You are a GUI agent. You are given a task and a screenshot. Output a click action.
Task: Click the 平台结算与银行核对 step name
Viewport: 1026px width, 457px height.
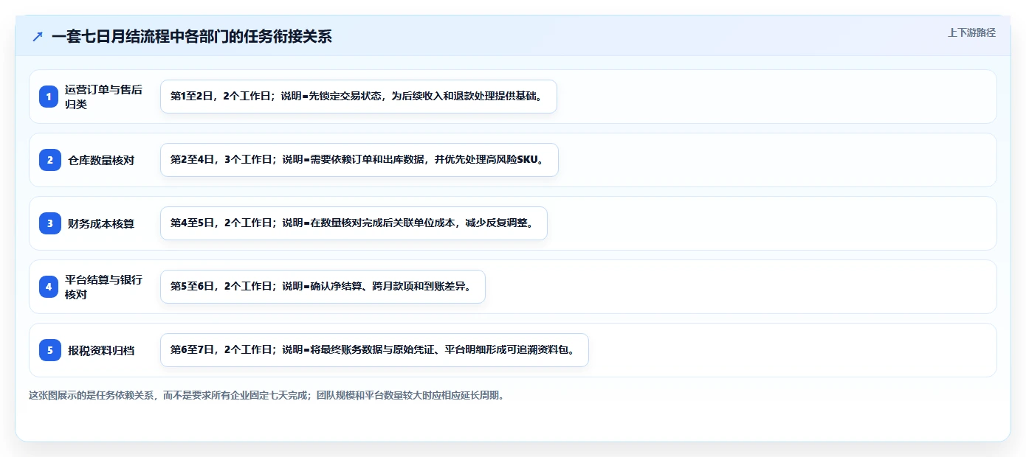tap(103, 287)
